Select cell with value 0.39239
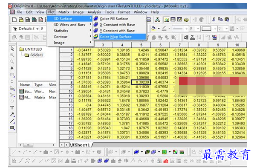Image resolution: width=254 pixels, height=168 pixels. (141, 82)
